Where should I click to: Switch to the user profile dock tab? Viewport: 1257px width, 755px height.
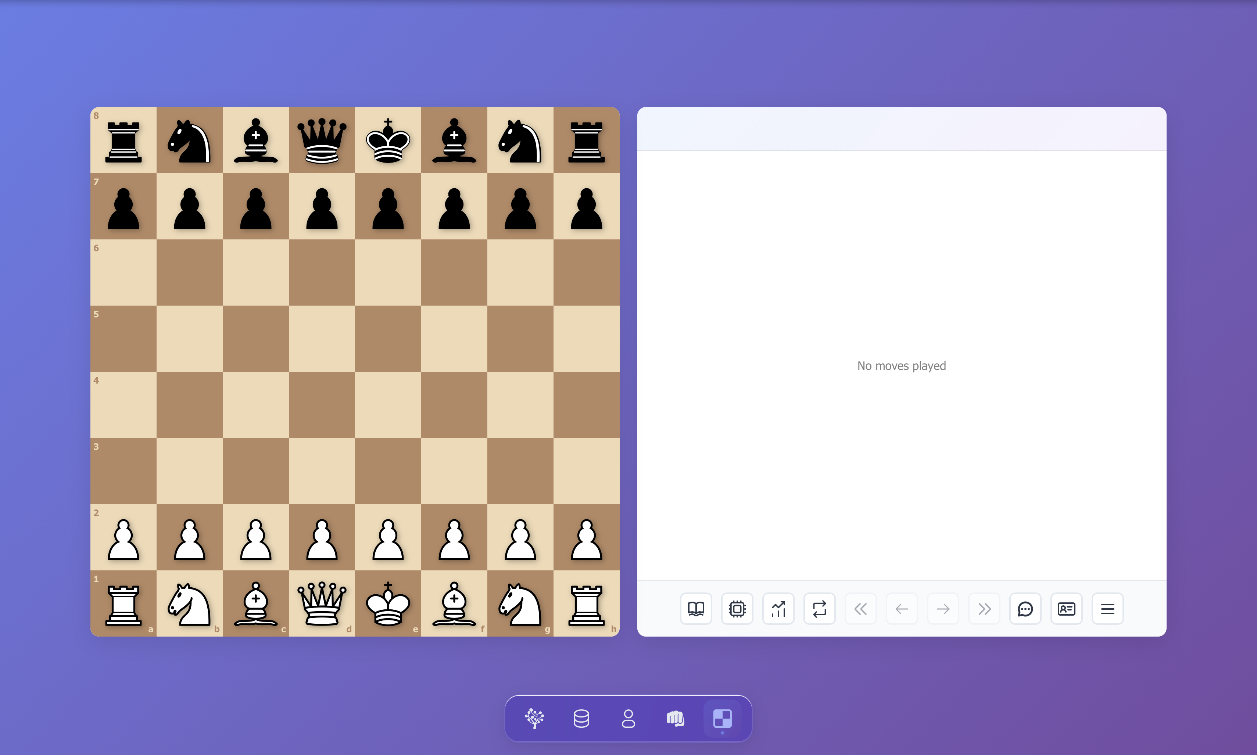(628, 718)
